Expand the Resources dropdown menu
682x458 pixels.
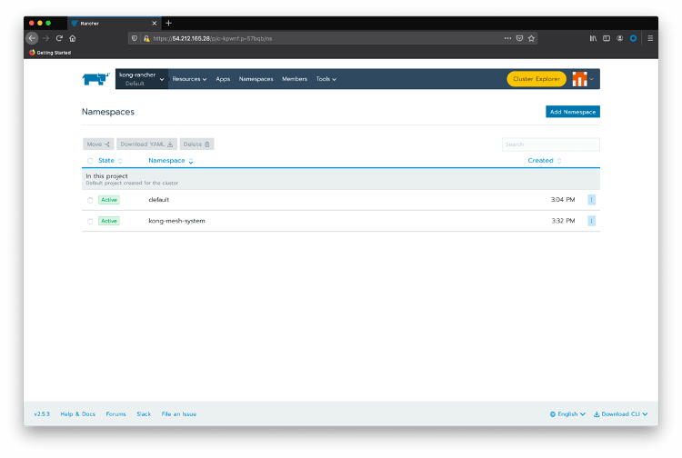point(189,79)
